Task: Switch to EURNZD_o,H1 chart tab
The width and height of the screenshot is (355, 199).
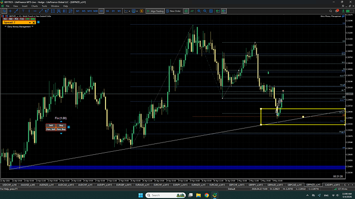Action: point(199,185)
